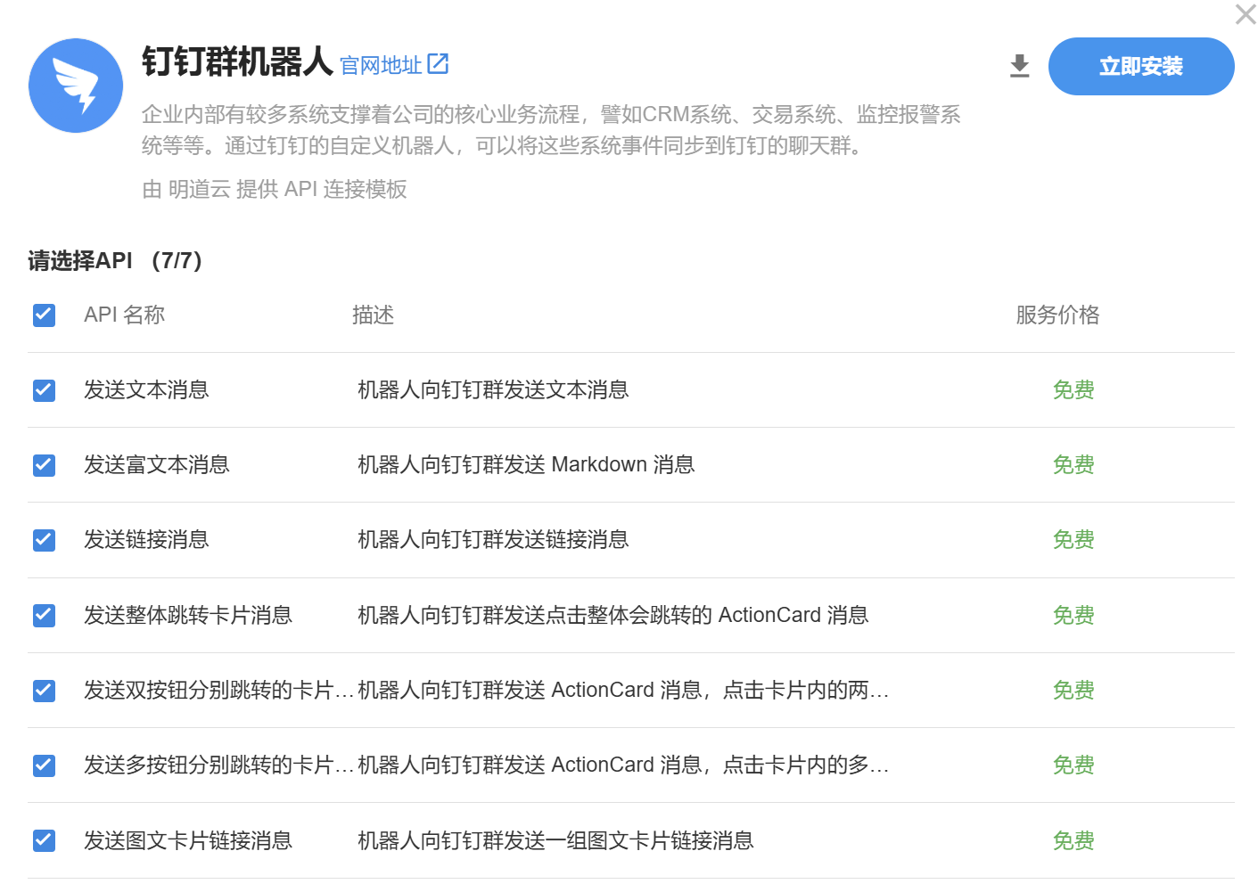Click description 机器人向钉钉群发送链接消息
Image resolution: width=1258 pixels, height=892 pixels.
pyautogui.click(x=493, y=540)
